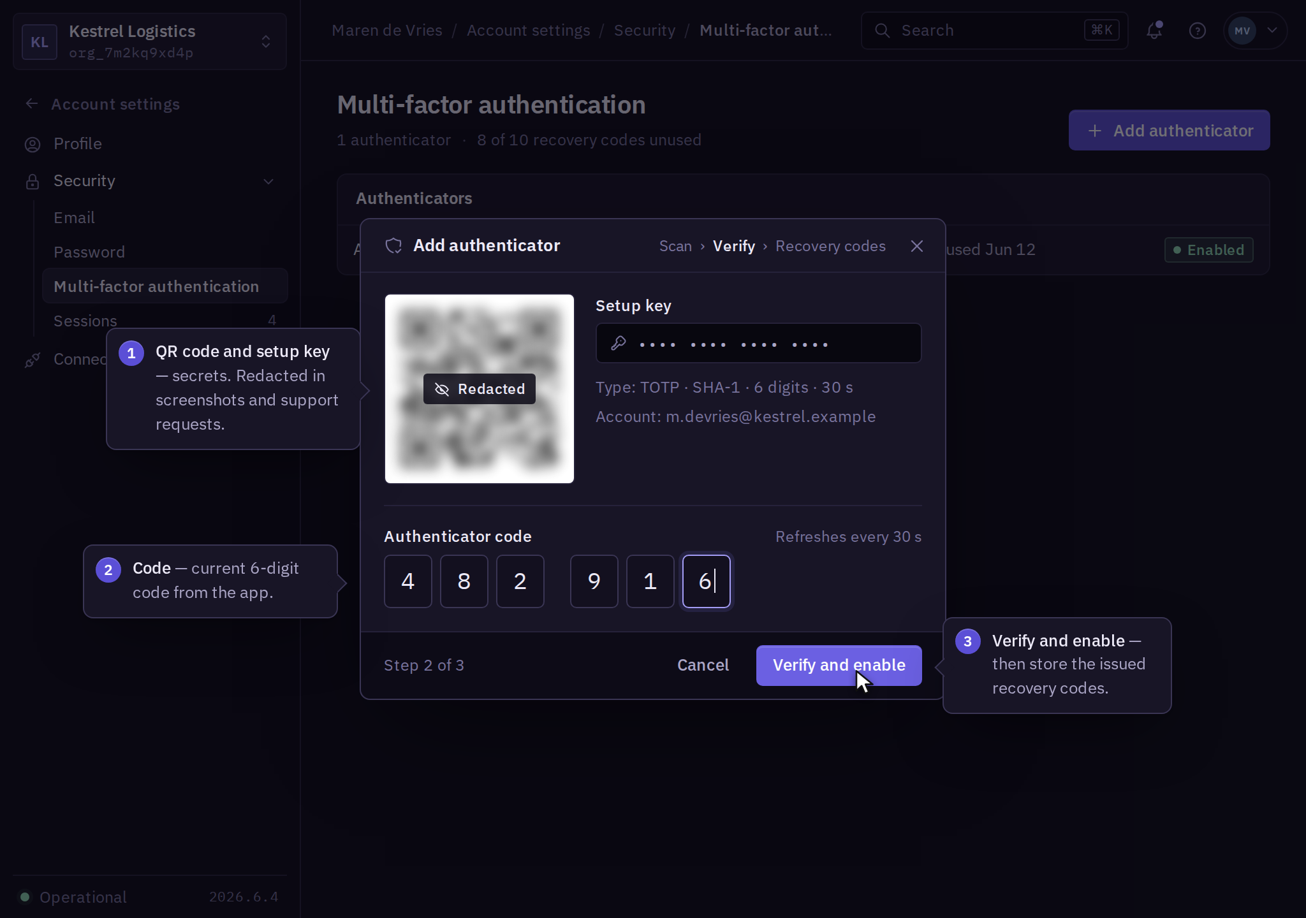Reveal the QR code via Redacted badge
The width and height of the screenshot is (1306, 918).
tap(480, 389)
